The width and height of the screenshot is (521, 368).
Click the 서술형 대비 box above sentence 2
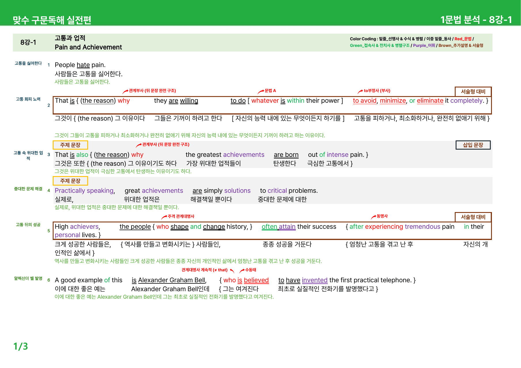473,91
